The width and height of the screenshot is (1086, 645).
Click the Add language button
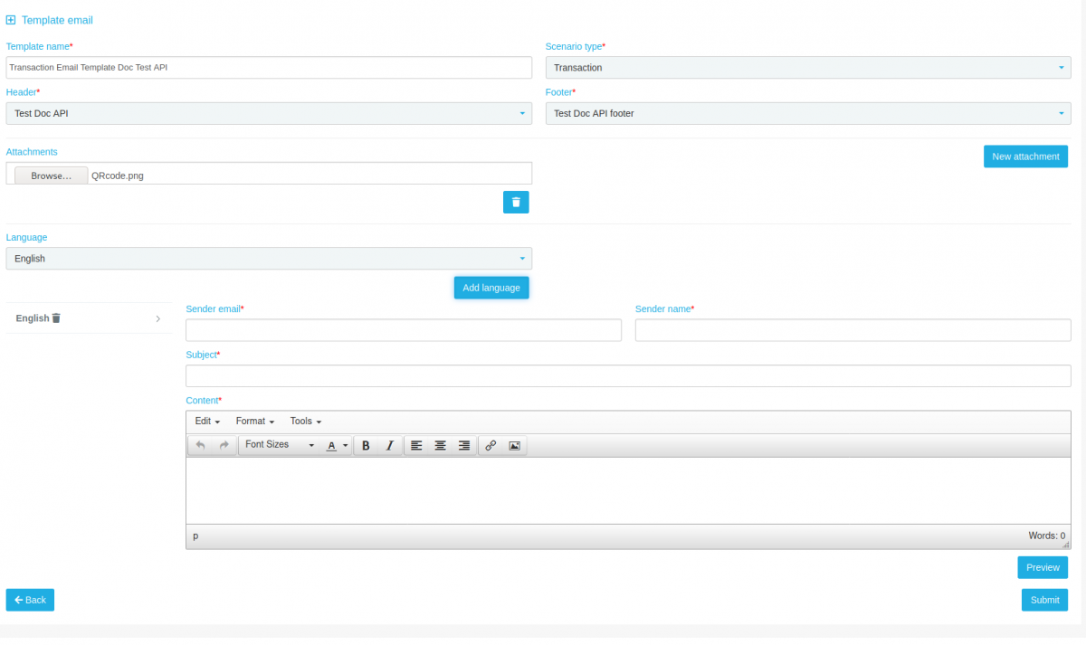point(491,288)
